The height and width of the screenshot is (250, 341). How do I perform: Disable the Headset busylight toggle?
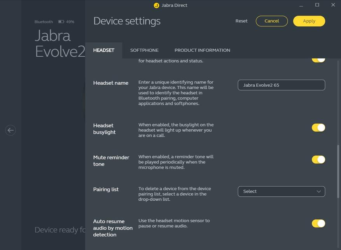[318, 128]
